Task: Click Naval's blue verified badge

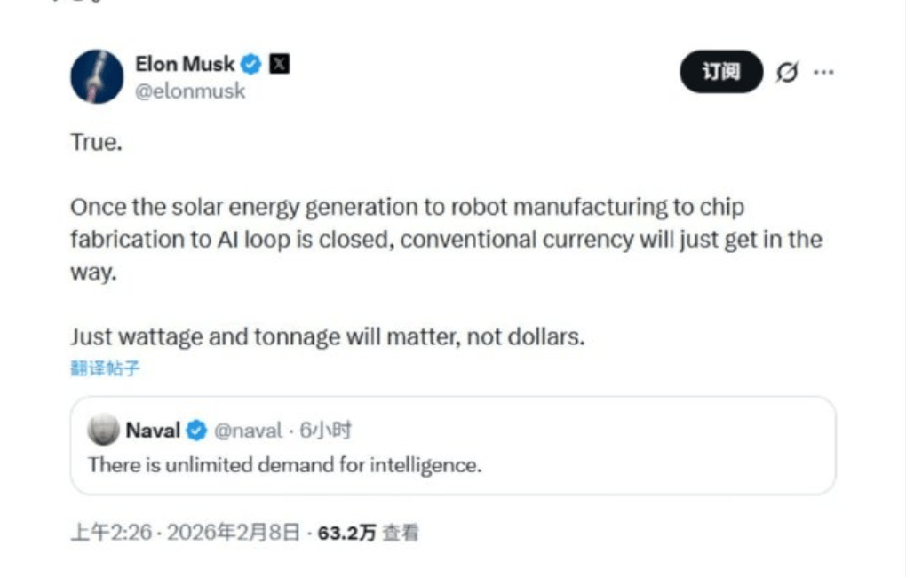Action: coord(197,431)
